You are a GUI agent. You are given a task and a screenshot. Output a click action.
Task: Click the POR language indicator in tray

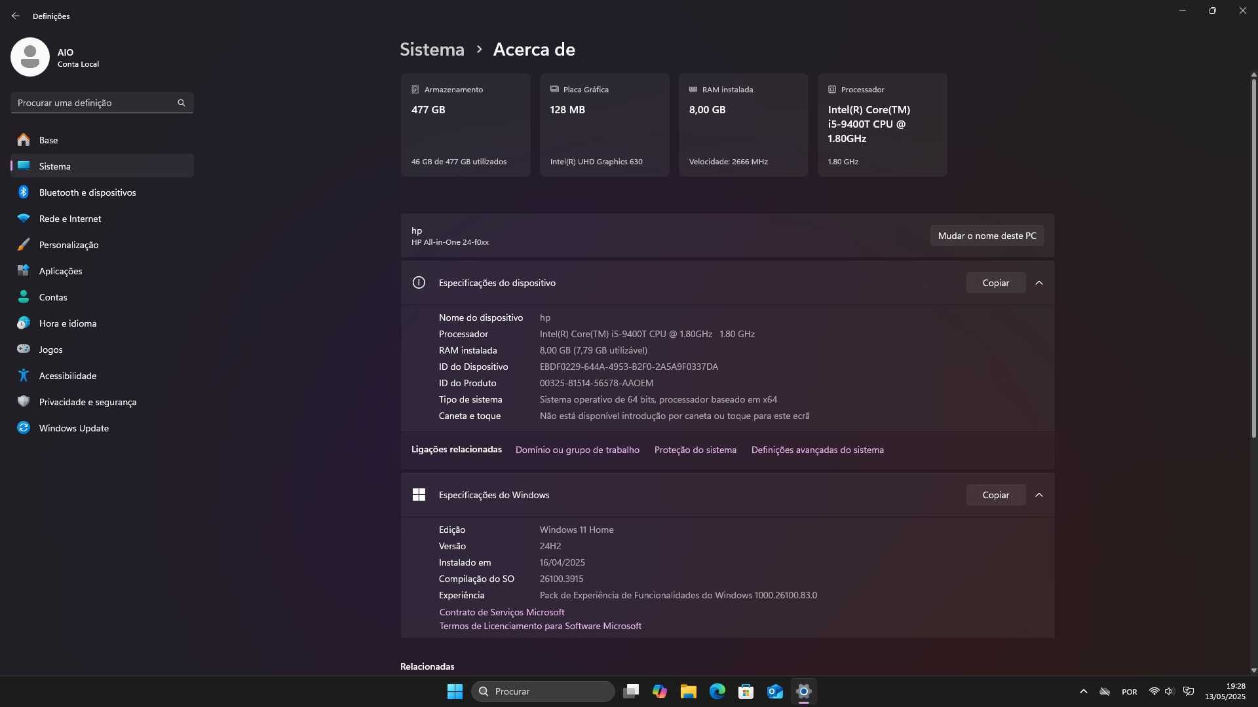point(1129,691)
